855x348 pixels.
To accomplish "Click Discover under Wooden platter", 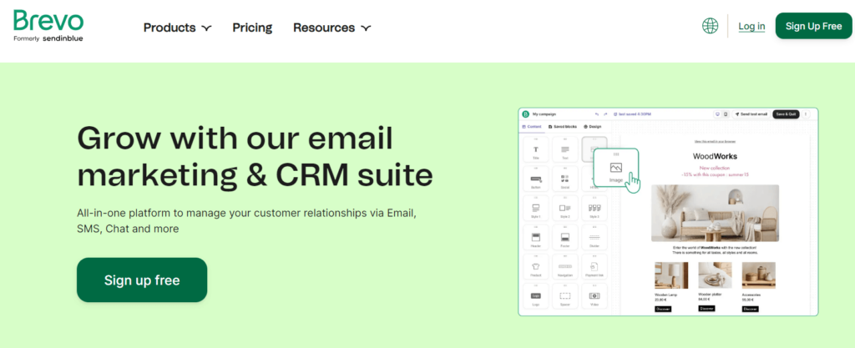I will click(x=706, y=308).
